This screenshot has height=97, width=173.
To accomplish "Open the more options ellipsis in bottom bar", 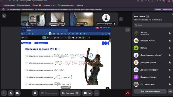I will (97, 93).
